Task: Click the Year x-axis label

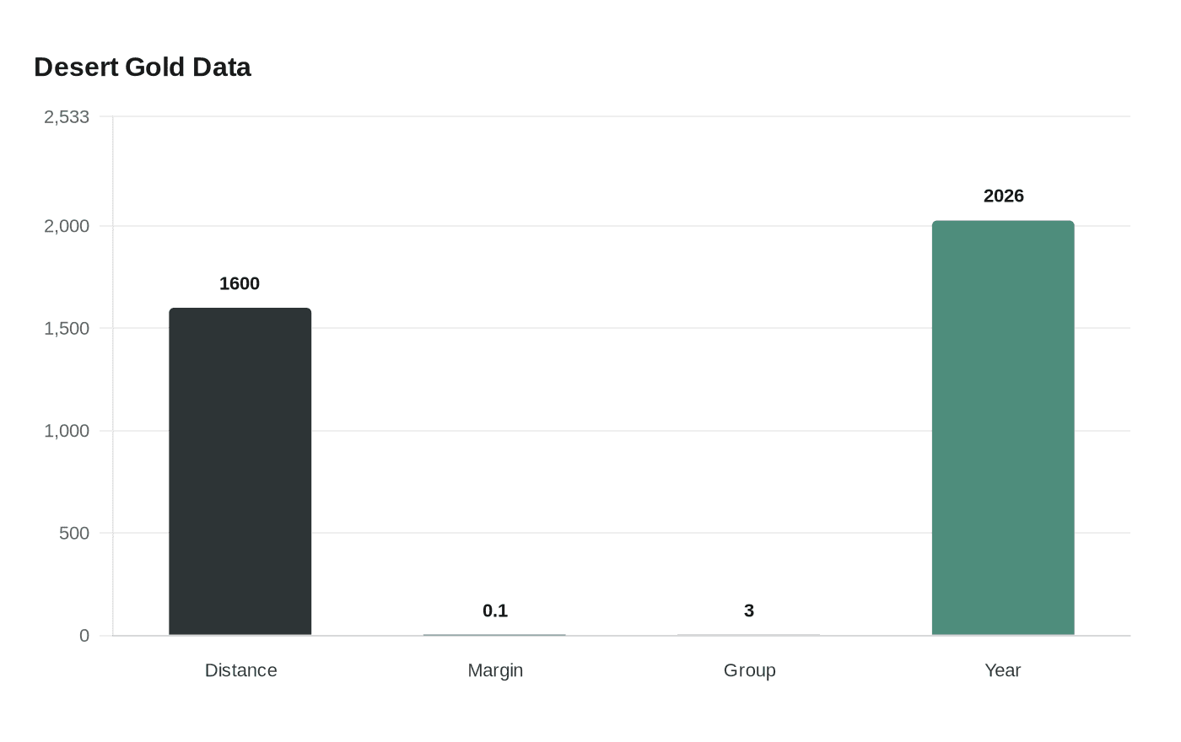Action: tap(1003, 670)
